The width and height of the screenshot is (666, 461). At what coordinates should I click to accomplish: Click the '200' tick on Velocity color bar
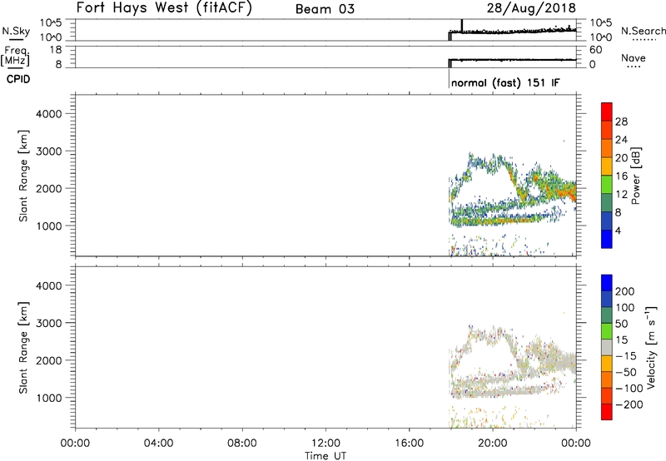[x=625, y=291]
